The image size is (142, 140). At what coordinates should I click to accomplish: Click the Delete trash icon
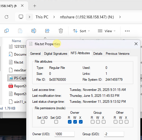pyautogui.click(x=61, y=31)
